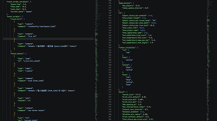Click the "dilation_min_radius" line
217x121 pixels.
135,114
